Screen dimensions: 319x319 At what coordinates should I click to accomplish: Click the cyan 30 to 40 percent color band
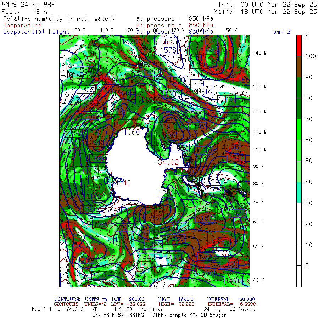pos(299,192)
